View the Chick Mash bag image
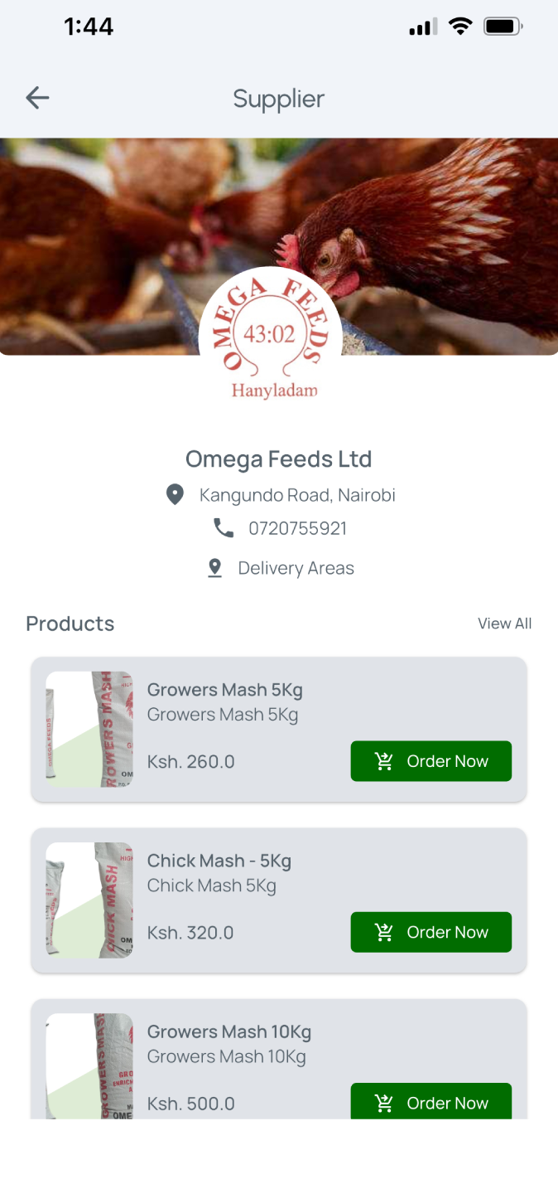The image size is (558, 1184). point(89,900)
